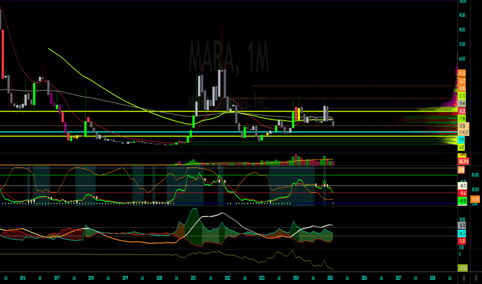Click the 24.52 cyan indicator value
This screenshot has width=482, height=284.
[x=462, y=233]
